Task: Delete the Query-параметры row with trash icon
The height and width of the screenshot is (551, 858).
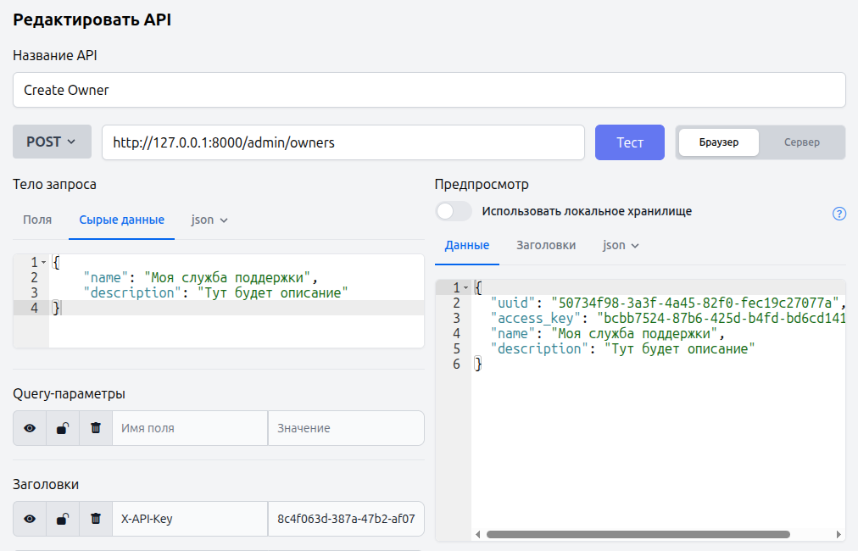Action: pyautogui.click(x=96, y=428)
